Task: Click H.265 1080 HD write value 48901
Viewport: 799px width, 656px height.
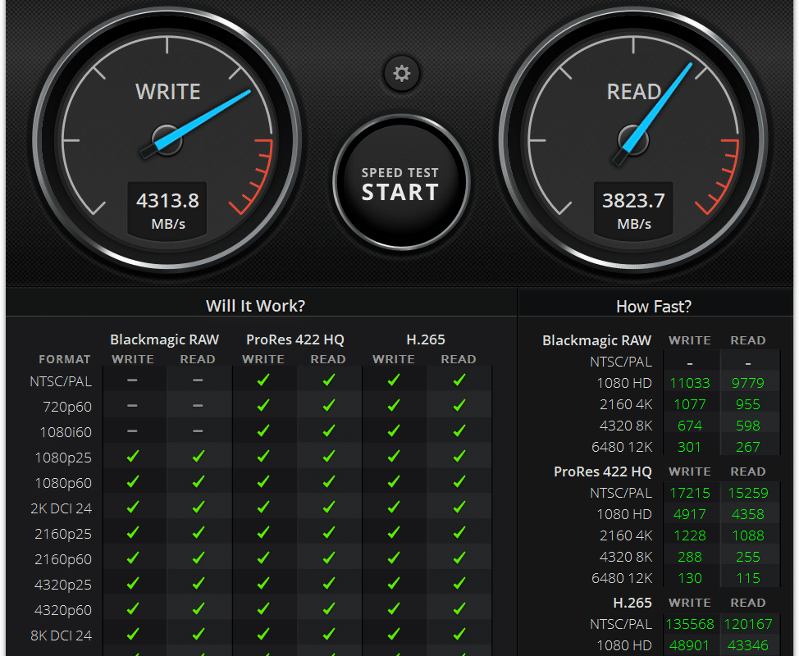Action: (689, 646)
